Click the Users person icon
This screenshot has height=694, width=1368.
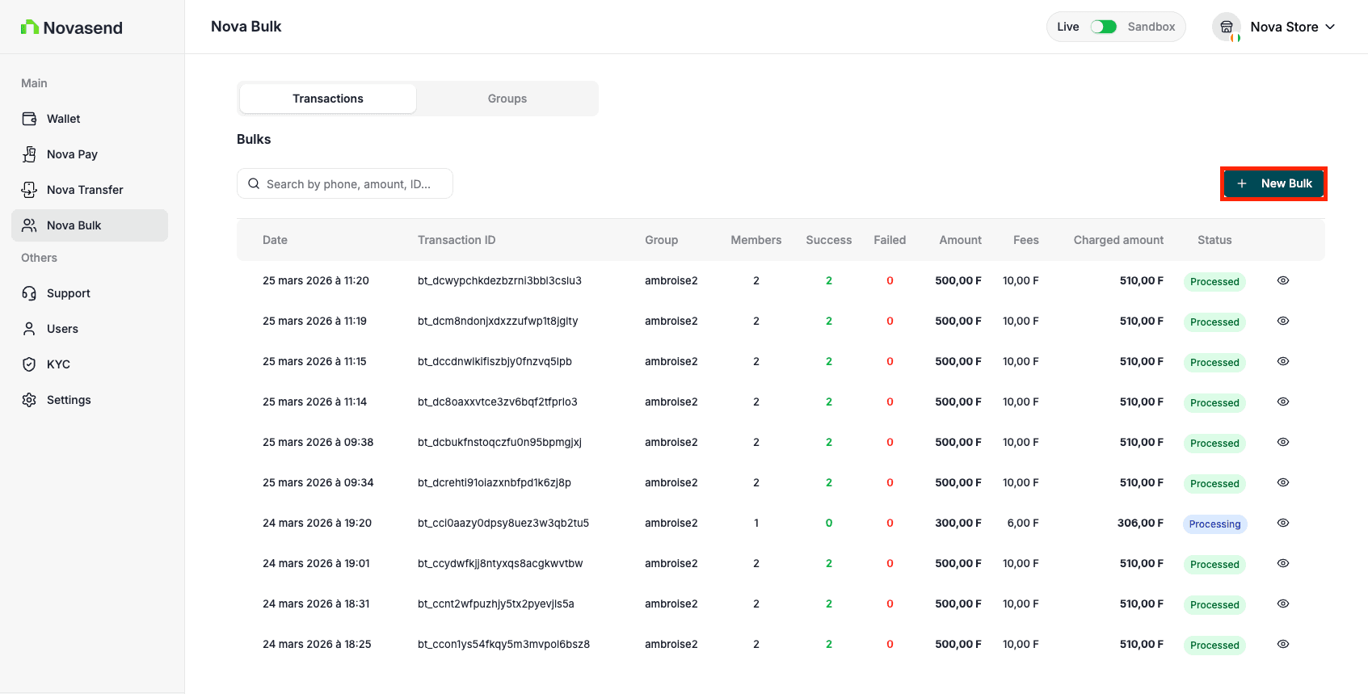click(x=29, y=329)
